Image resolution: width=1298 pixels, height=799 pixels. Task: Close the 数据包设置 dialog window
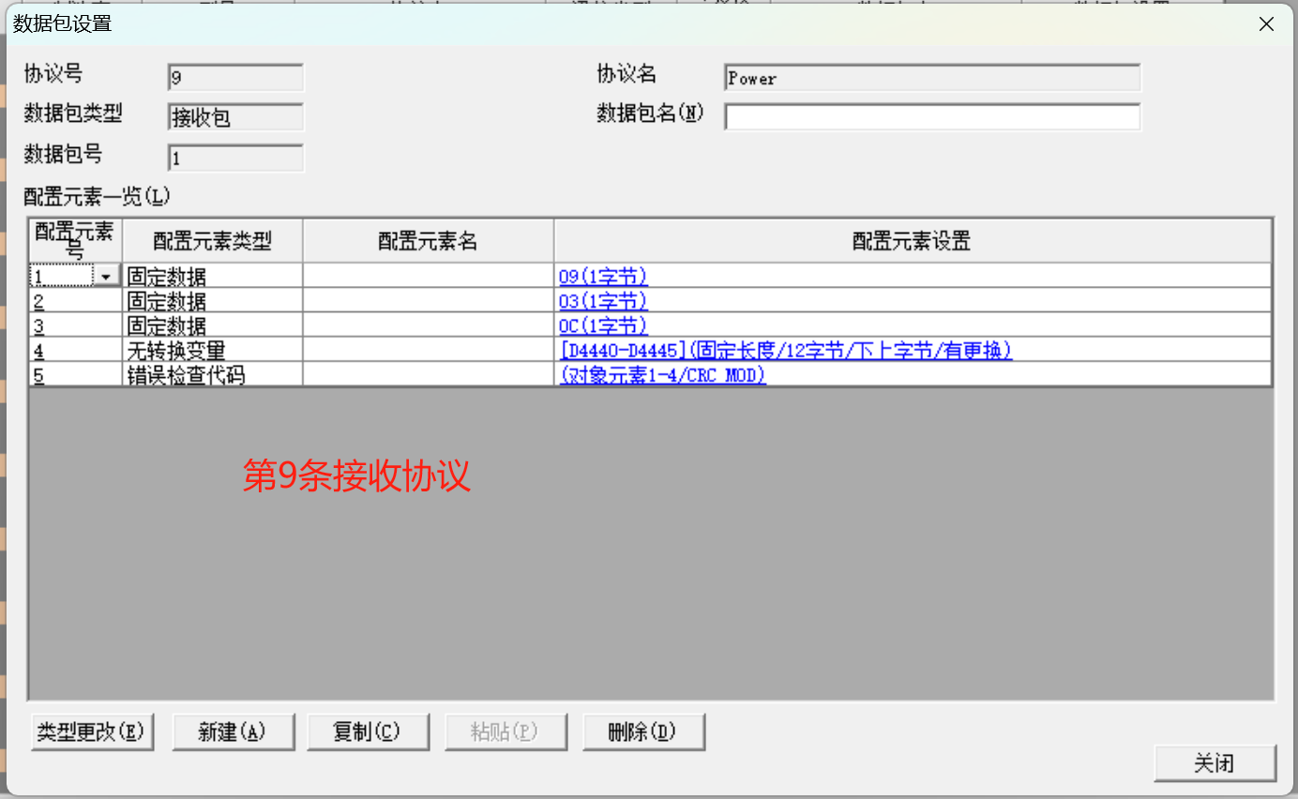[x=1266, y=24]
